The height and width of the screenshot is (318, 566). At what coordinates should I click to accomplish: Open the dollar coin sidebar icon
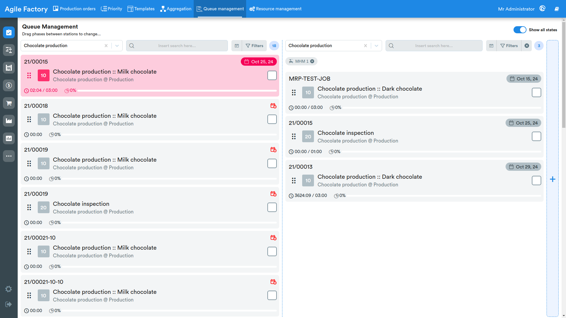[9, 85]
